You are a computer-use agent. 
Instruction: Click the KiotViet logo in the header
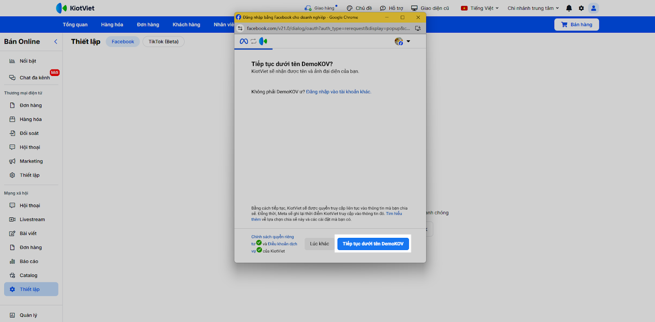pyautogui.click(x=75, y=8)
